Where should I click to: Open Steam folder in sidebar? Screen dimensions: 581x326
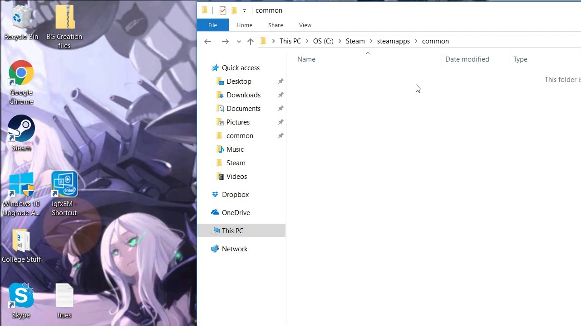point(236,163)
